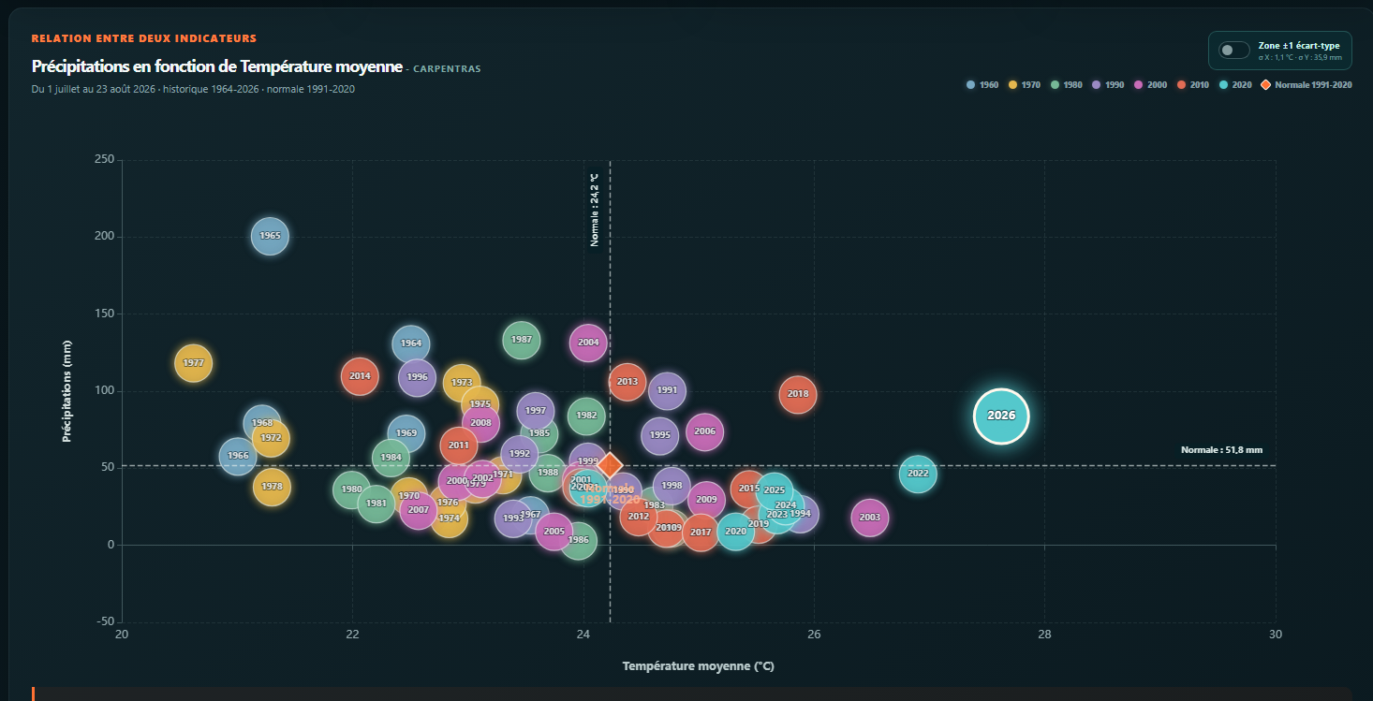Click the 1986 data point
1373x701 pixels.
coord(579,540)
